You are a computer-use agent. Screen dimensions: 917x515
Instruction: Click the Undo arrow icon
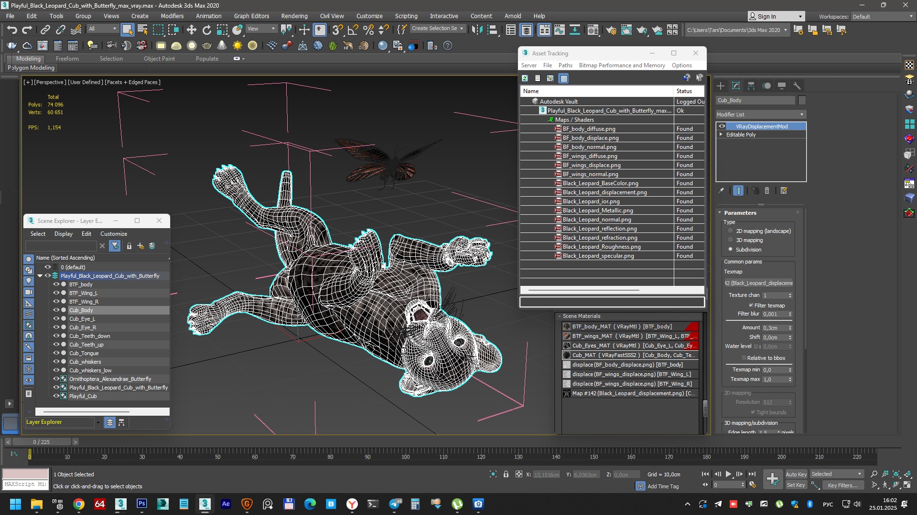[x=12, y=30]
